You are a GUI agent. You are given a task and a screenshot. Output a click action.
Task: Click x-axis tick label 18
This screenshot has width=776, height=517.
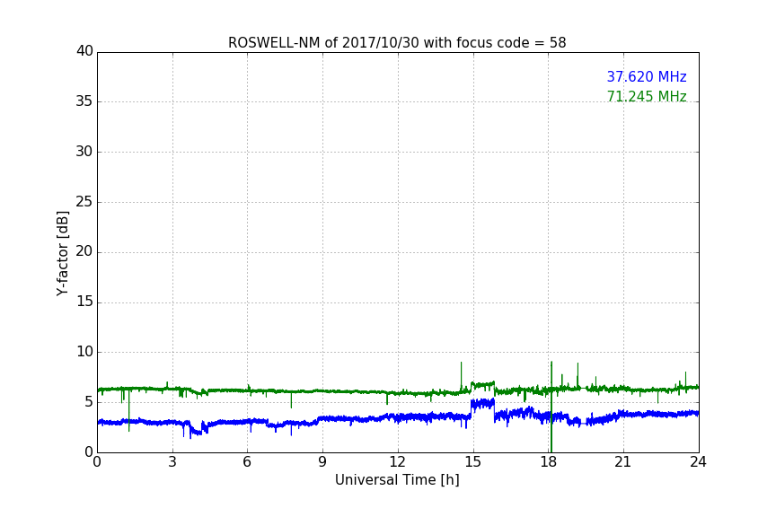click(x=548, y=462)
